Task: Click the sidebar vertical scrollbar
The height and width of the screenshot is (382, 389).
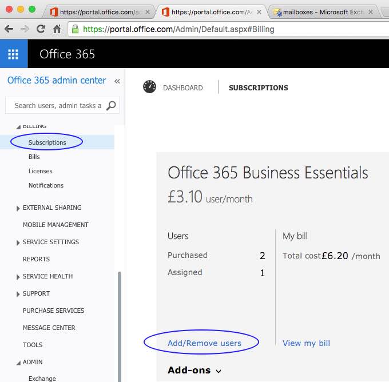Action: tap(120, 327)
